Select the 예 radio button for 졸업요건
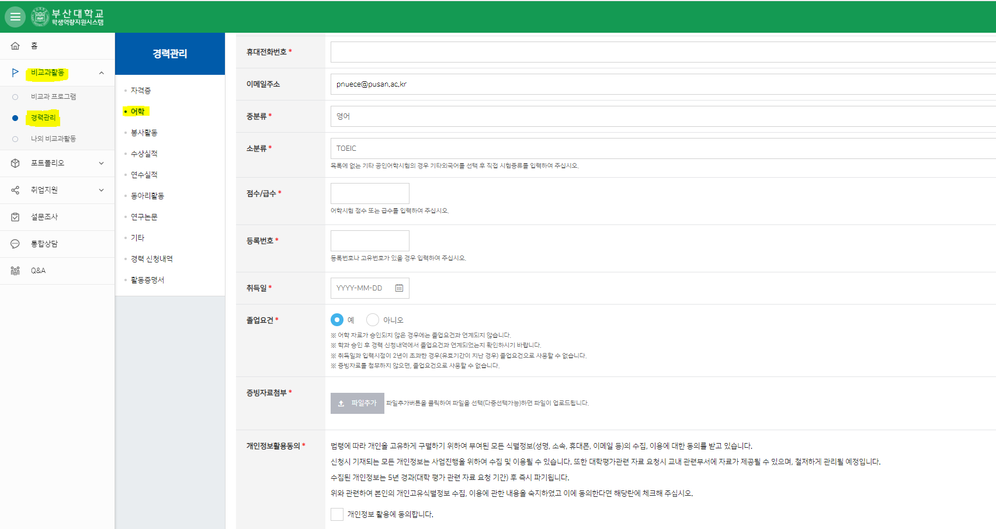The width and height of the screenshot is (996, 529). pyautogui.click(x=337, y=320)
